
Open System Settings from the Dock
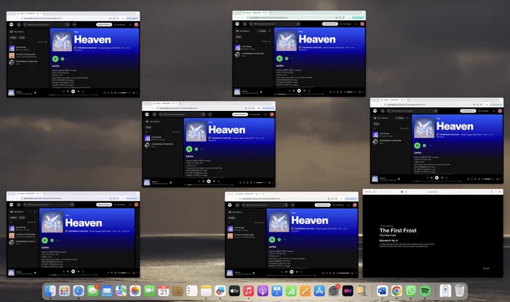[x=334, y=291]
